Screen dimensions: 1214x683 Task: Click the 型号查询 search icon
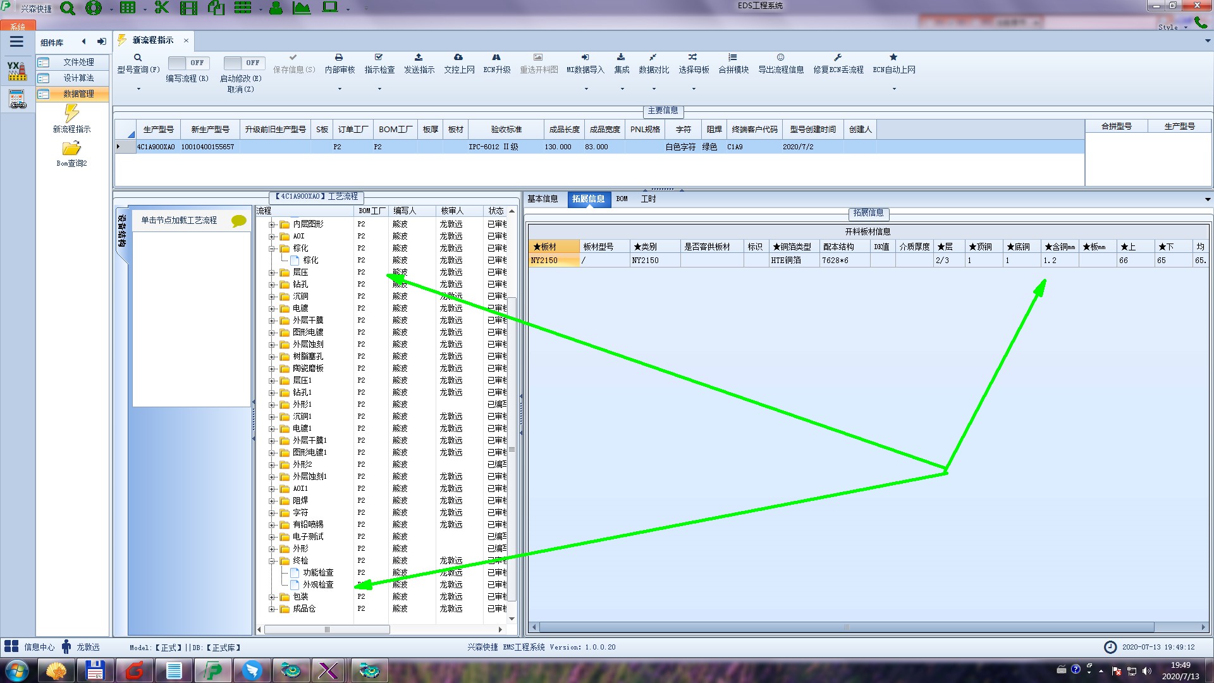coord(138,58)
